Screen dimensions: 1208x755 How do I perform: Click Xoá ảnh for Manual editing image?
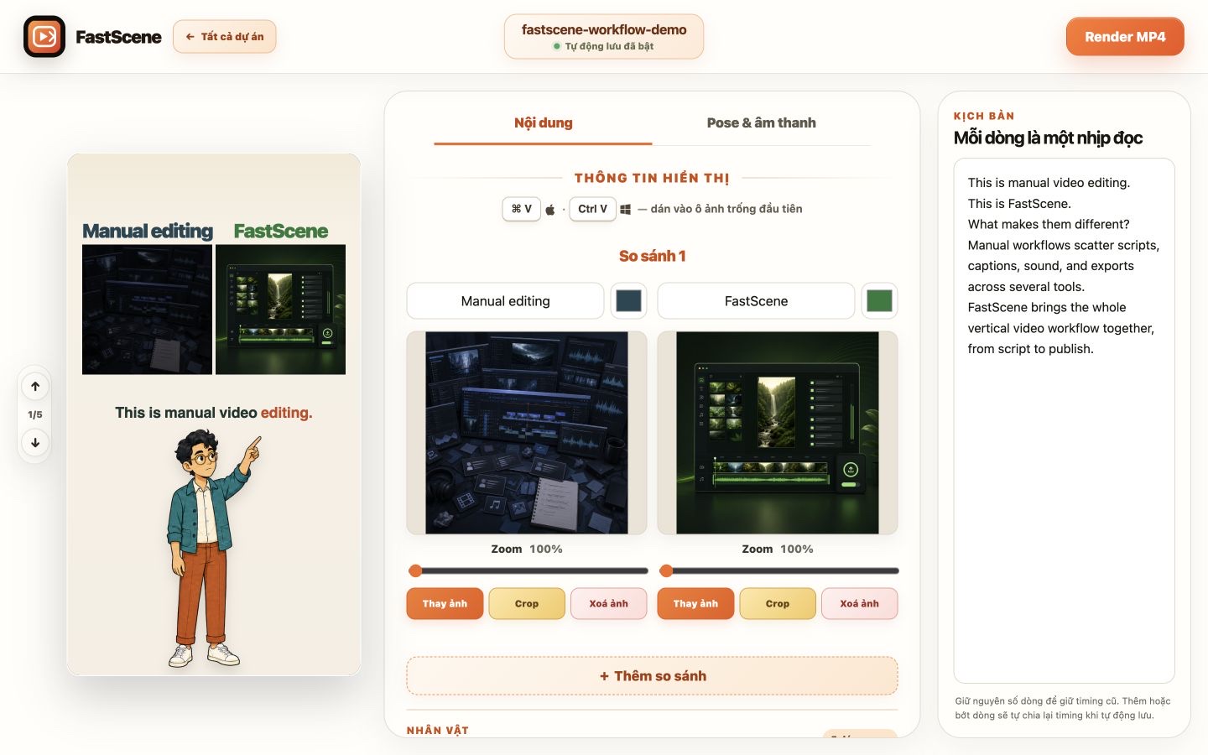[608, 604]
